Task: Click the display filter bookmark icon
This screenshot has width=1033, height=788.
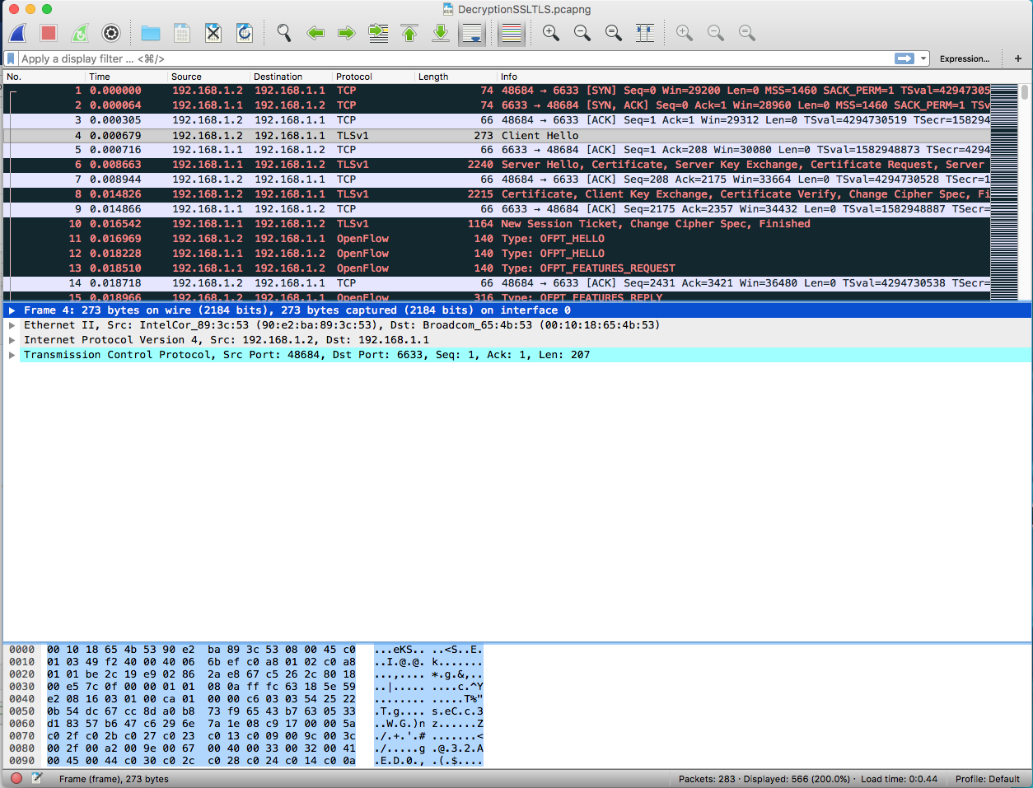Action: 11,58
